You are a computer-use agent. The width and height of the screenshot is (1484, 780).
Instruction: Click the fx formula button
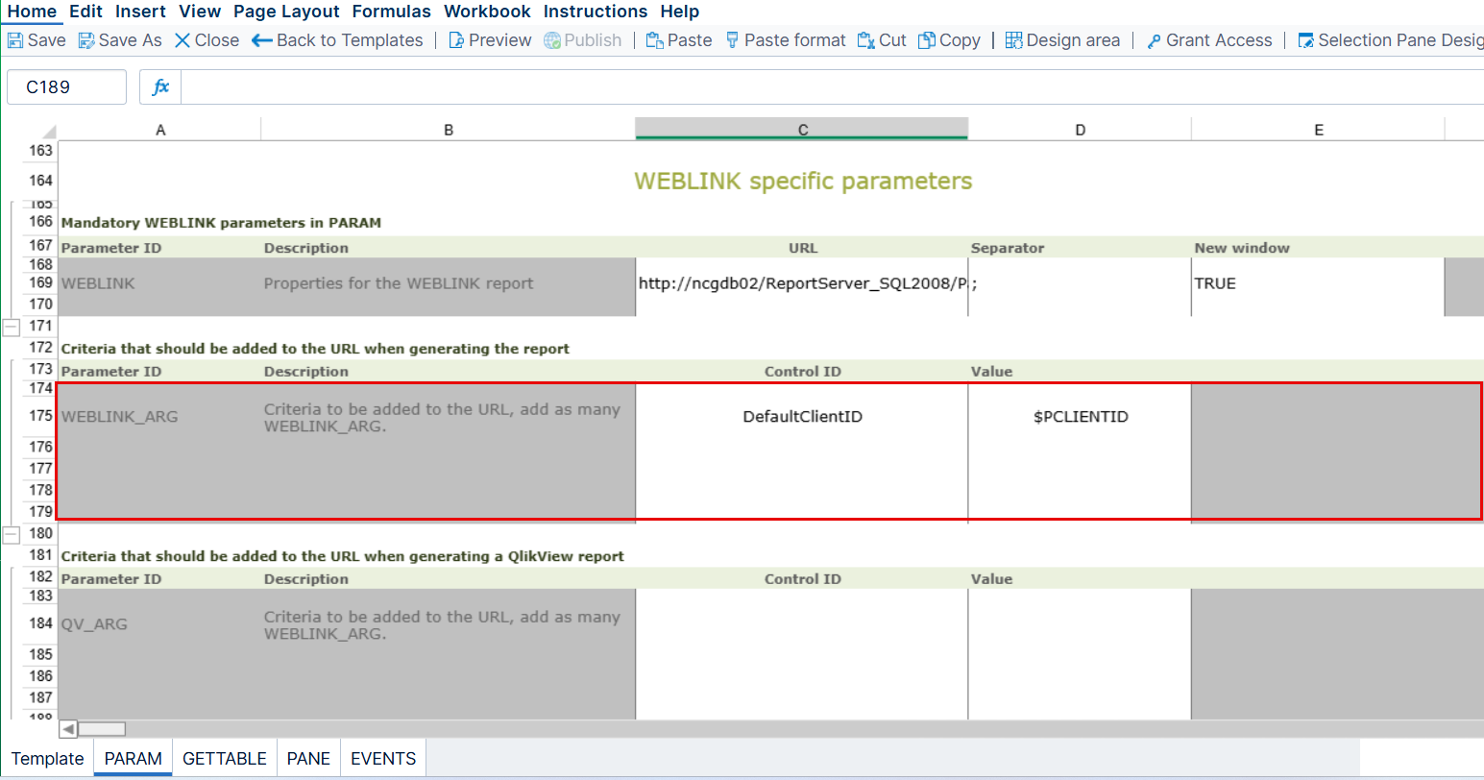(x=160, y=86)
